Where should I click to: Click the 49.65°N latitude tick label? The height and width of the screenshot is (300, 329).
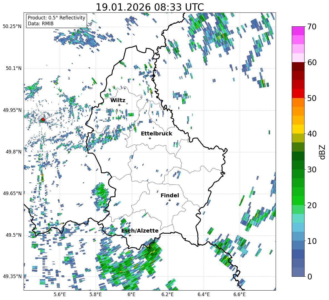click(12, 193)
